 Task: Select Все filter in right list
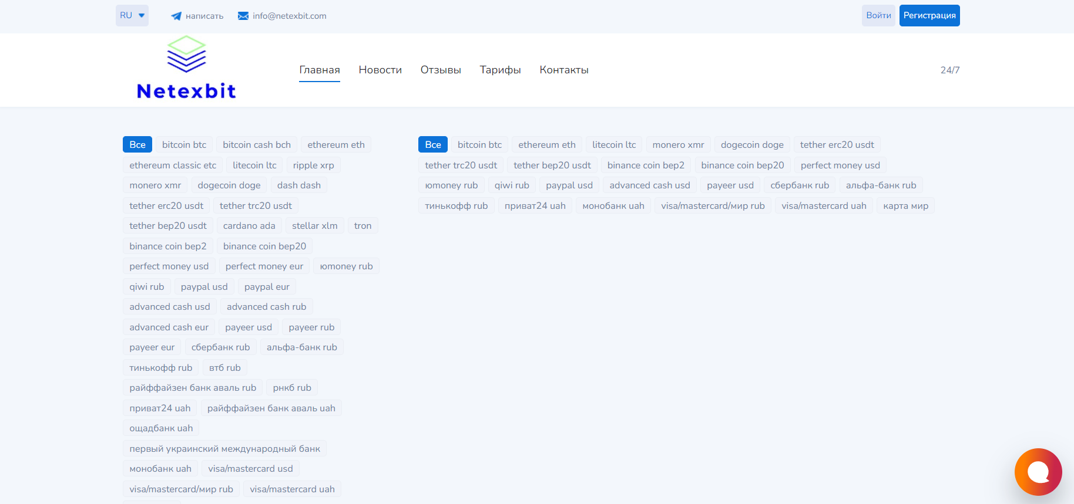433,145
